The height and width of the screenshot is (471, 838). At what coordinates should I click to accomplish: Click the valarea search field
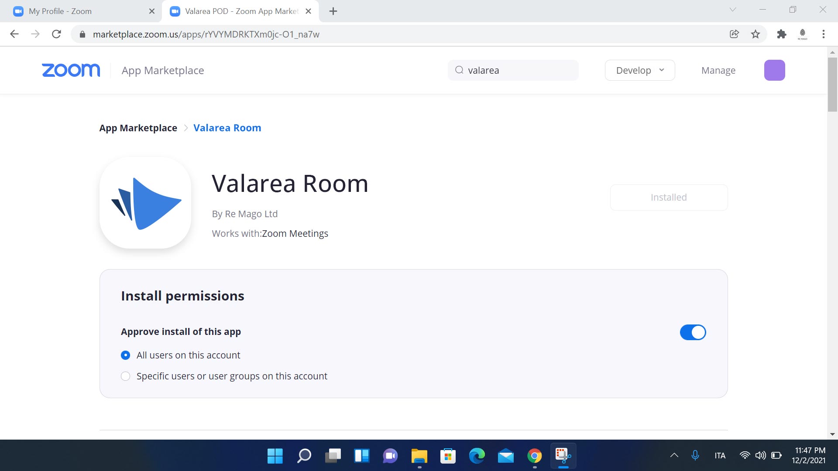[513, 70]
